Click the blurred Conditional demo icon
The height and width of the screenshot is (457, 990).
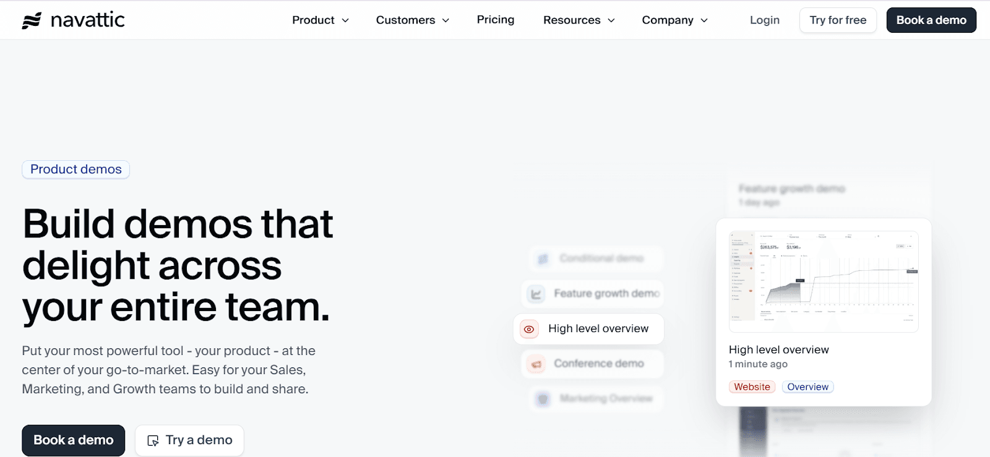click(x=543, y=259)
